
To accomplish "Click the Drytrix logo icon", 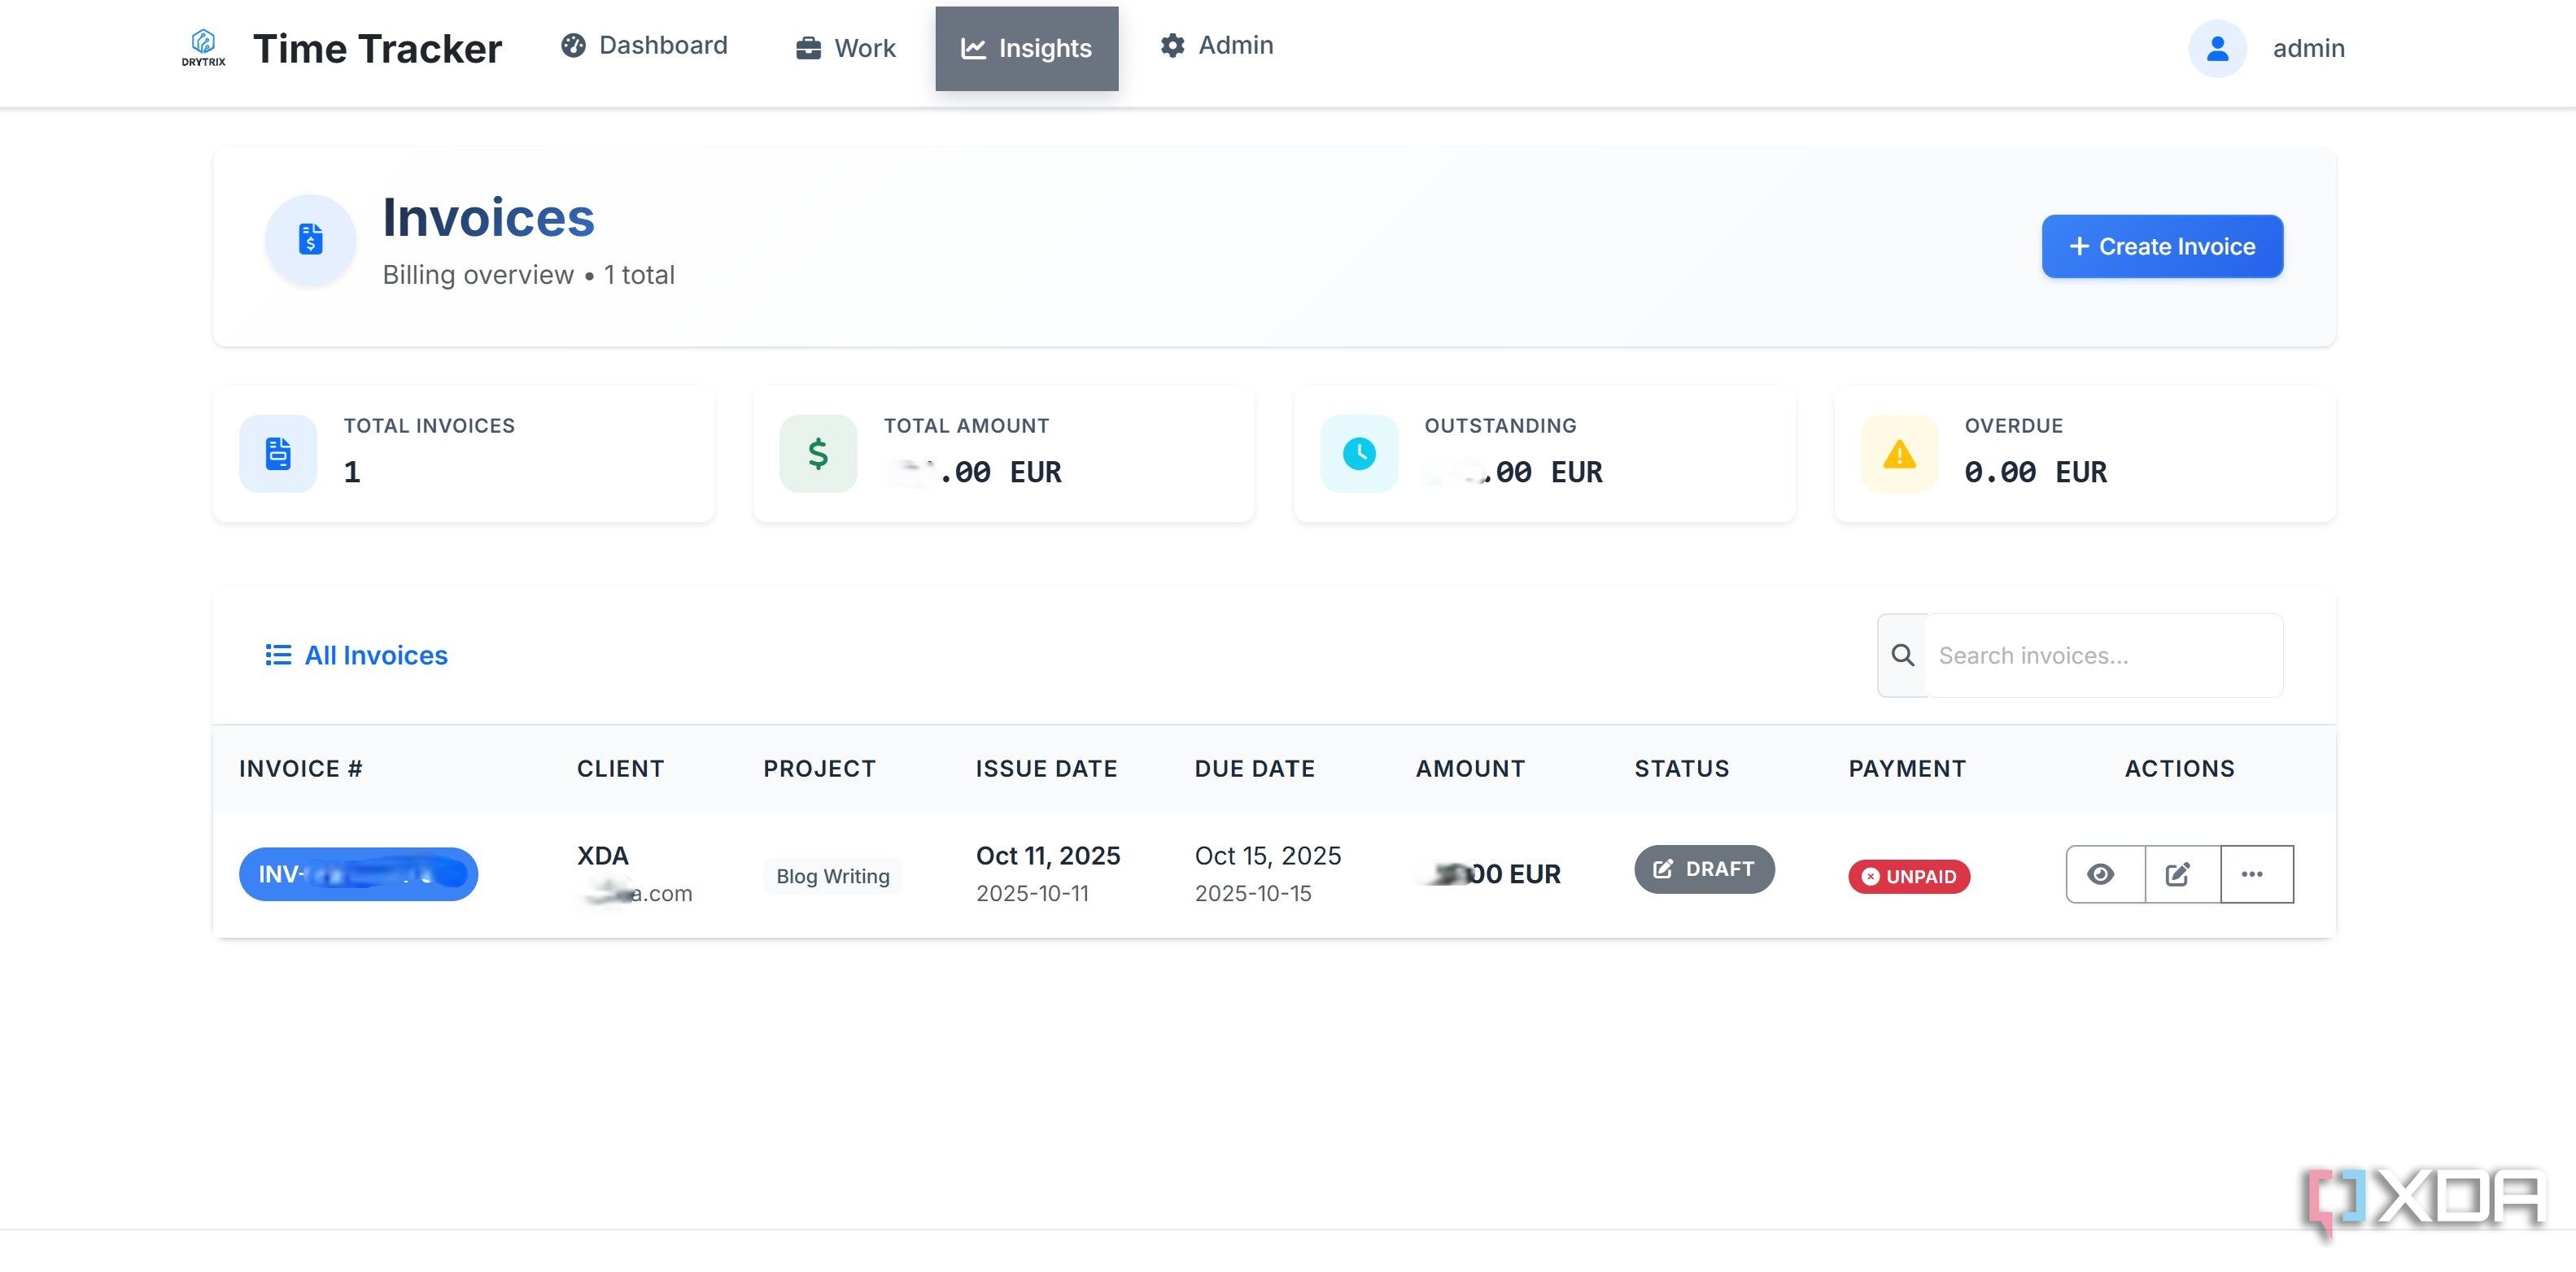I will (x=203, y=47).
